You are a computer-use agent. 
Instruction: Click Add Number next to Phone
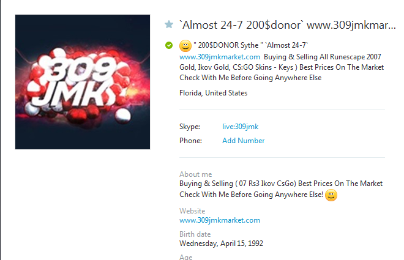[x=244, y=141]
